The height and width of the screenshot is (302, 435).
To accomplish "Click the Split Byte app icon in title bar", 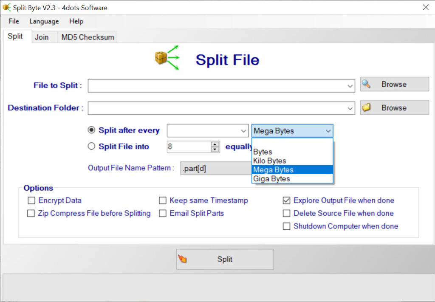I will (7, 8).
